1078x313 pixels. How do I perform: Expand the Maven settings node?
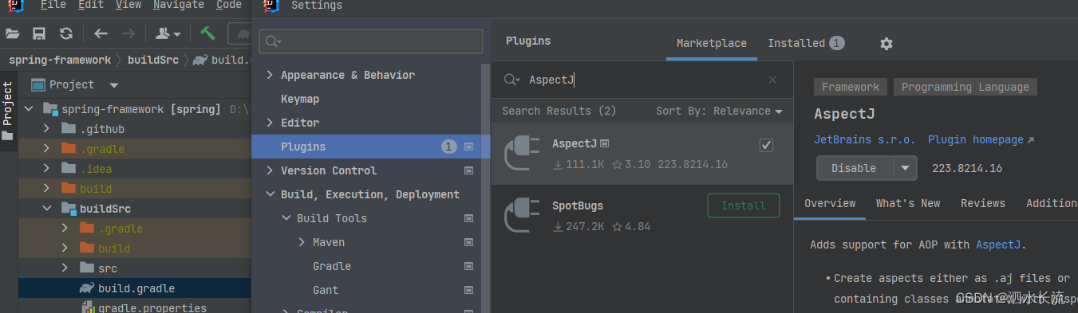[x=302, y=242]
